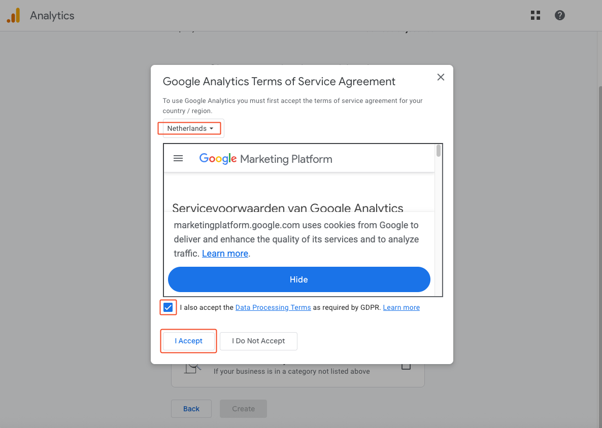
Task: Click the Analytics title in the header
Action: (52, 15)
